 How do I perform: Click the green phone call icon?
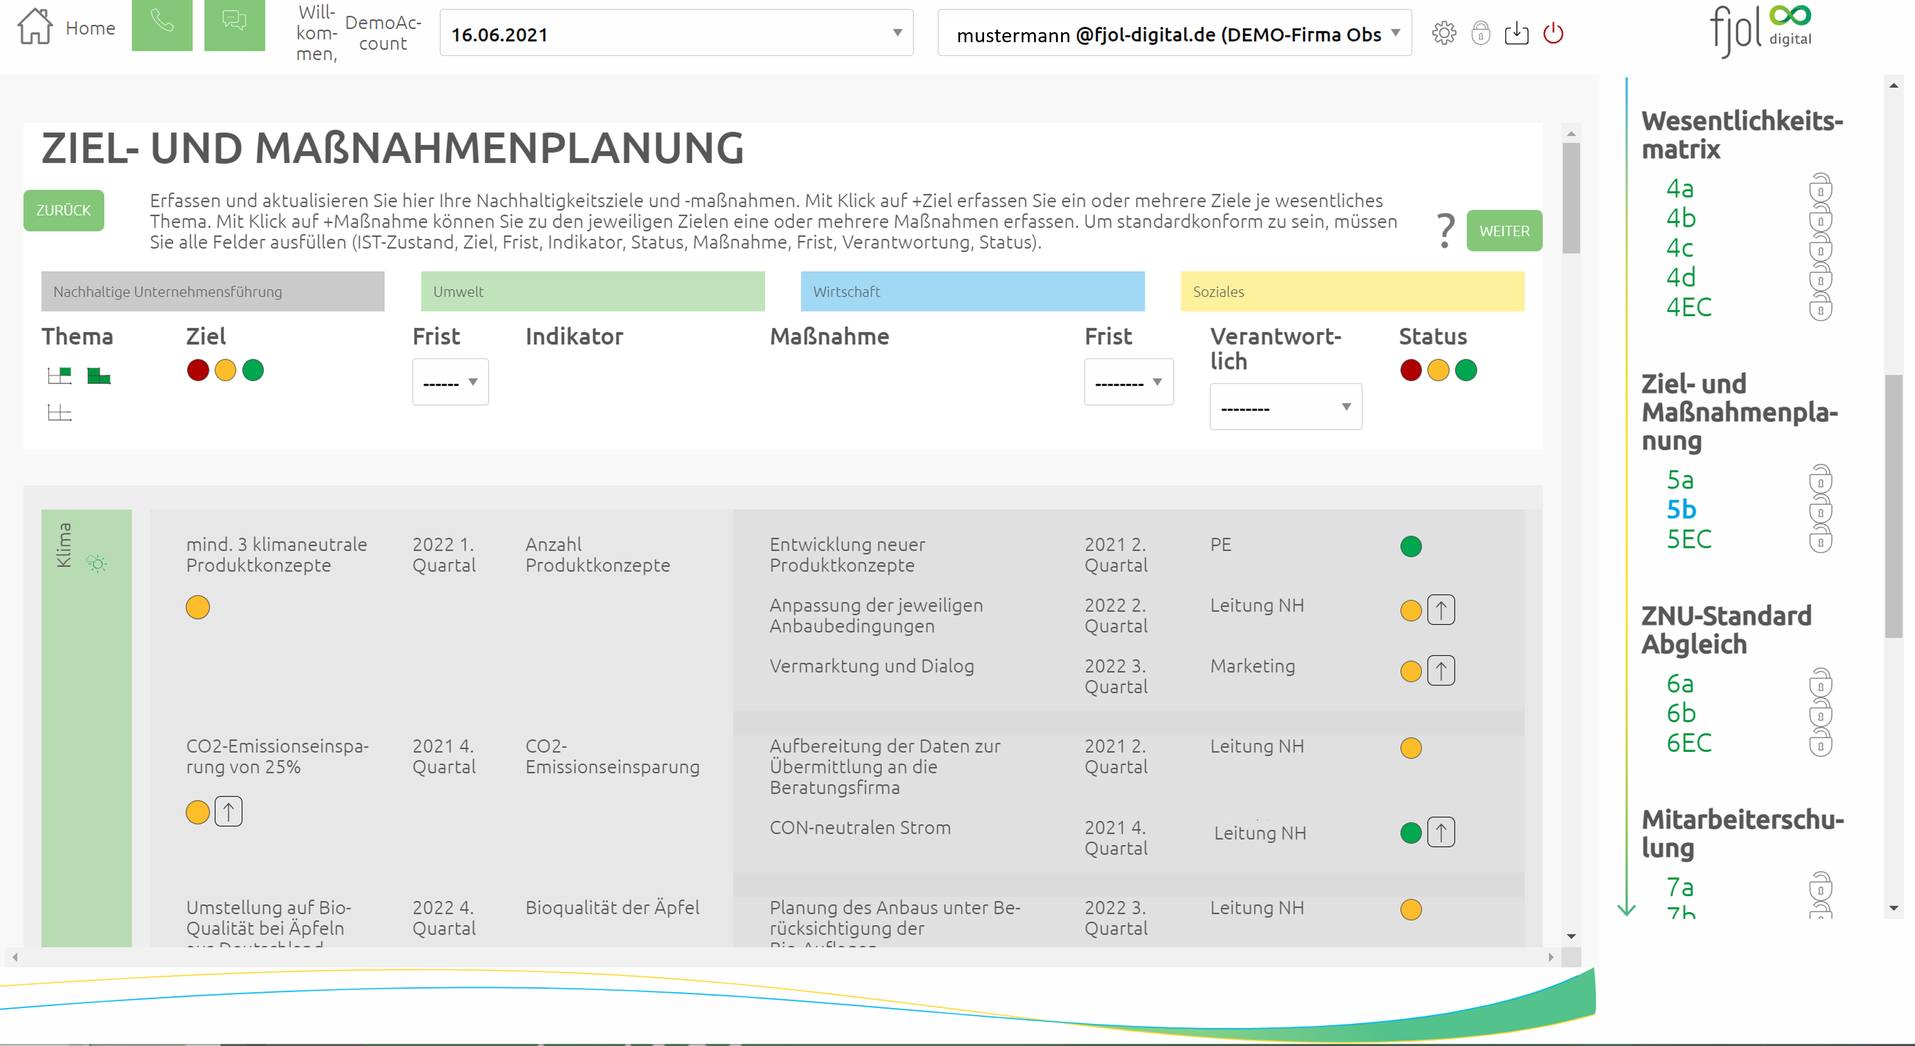161,24
